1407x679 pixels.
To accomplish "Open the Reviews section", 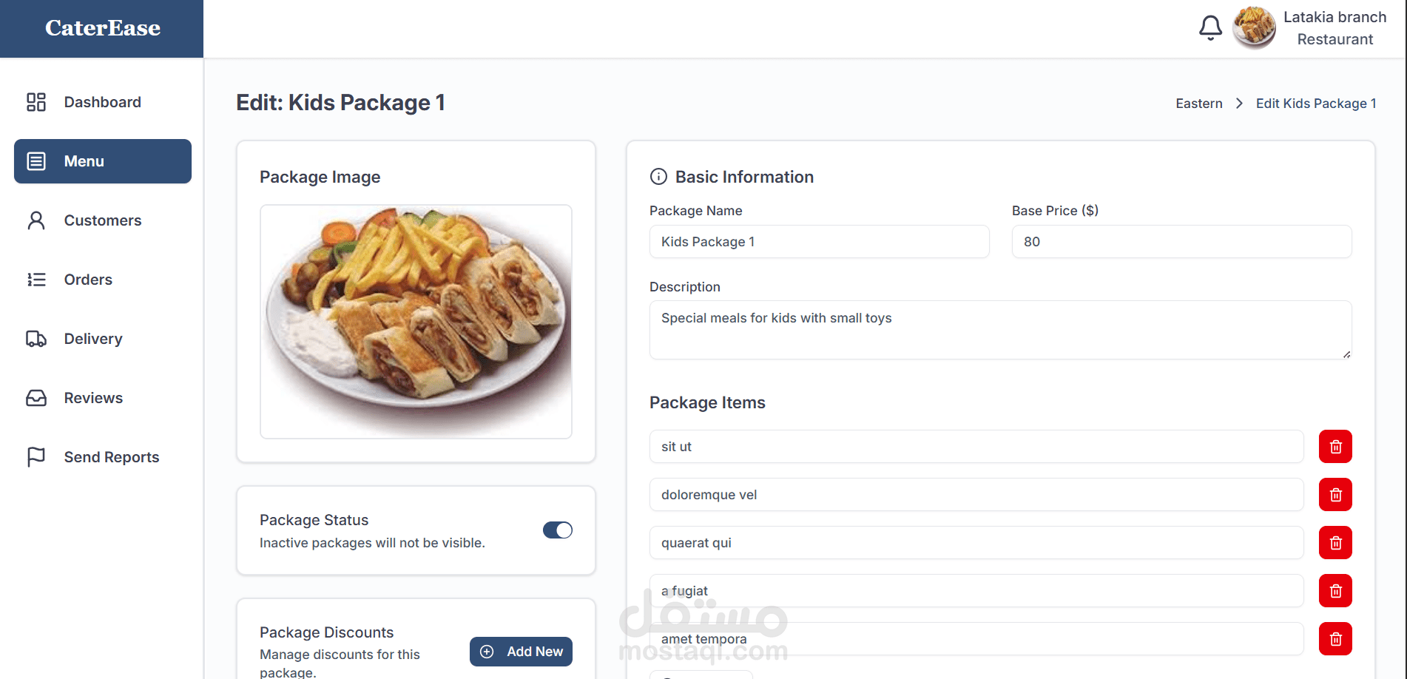I will point(93,398).
